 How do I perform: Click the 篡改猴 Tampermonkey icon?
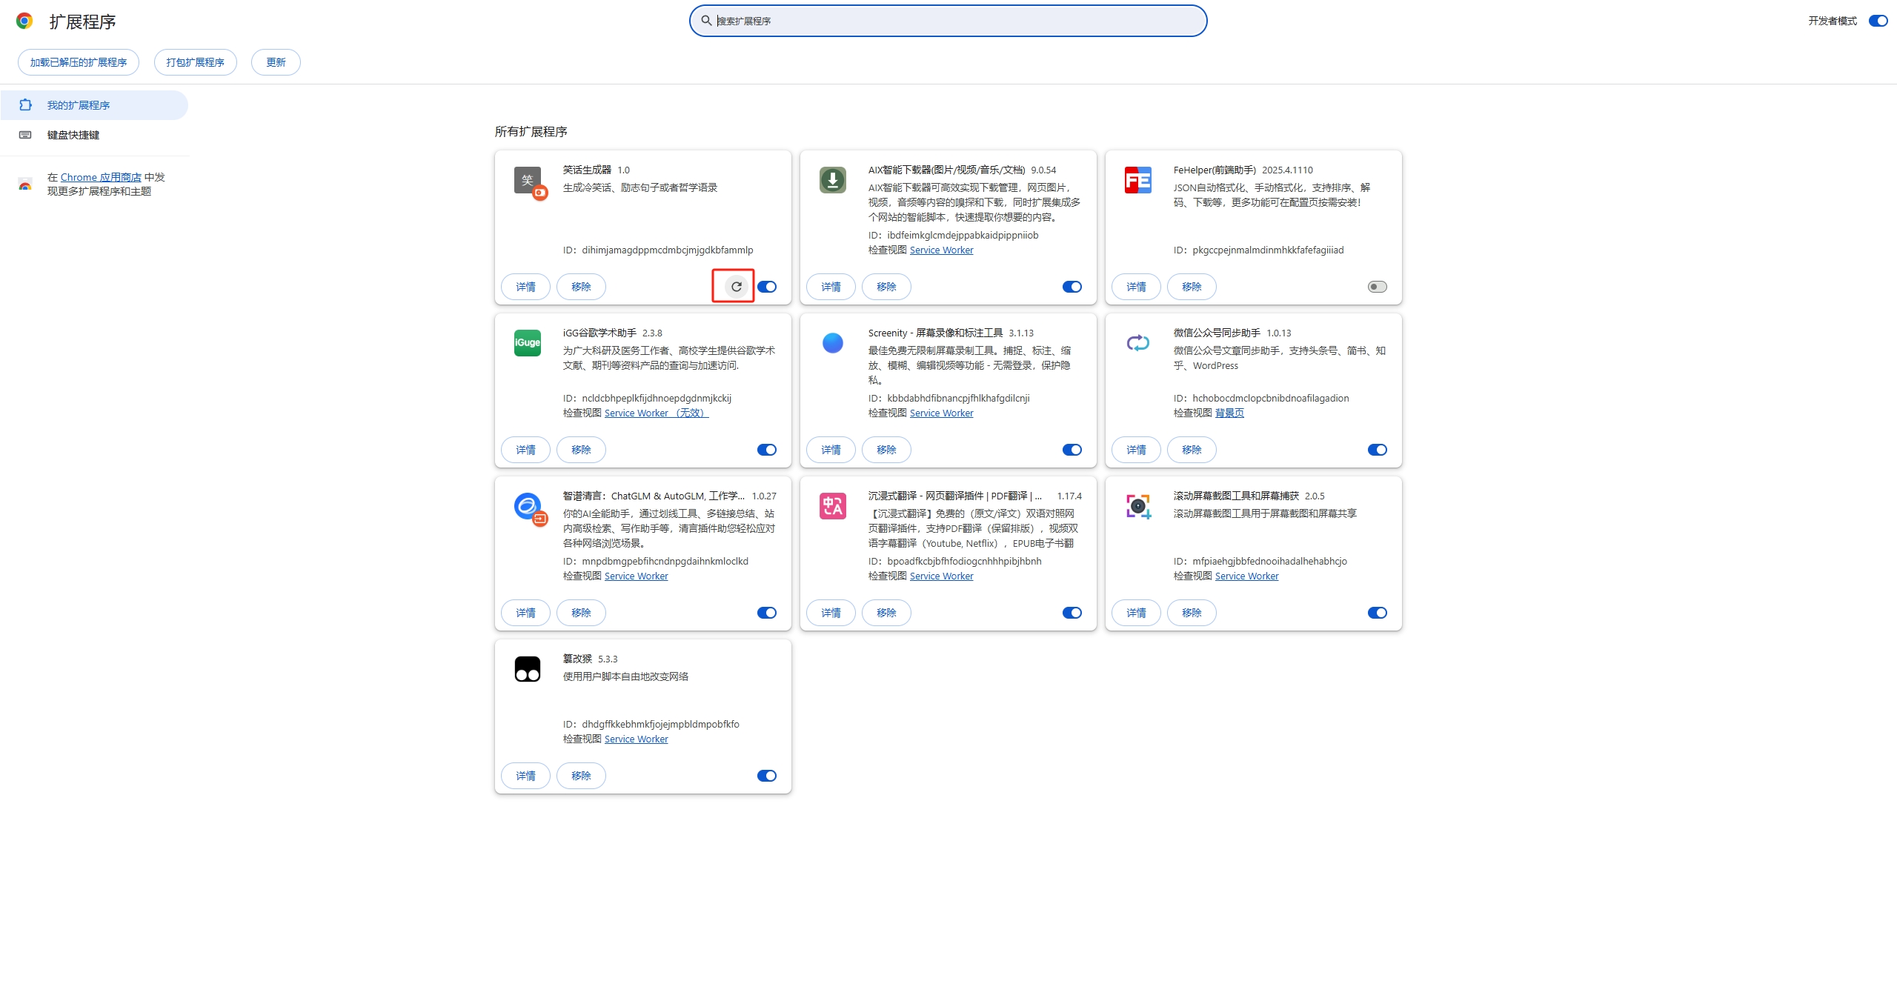click(527, 669)
